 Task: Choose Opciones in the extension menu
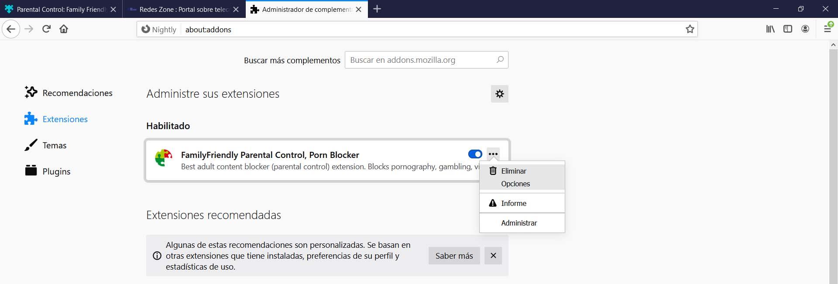pos(515,184)
